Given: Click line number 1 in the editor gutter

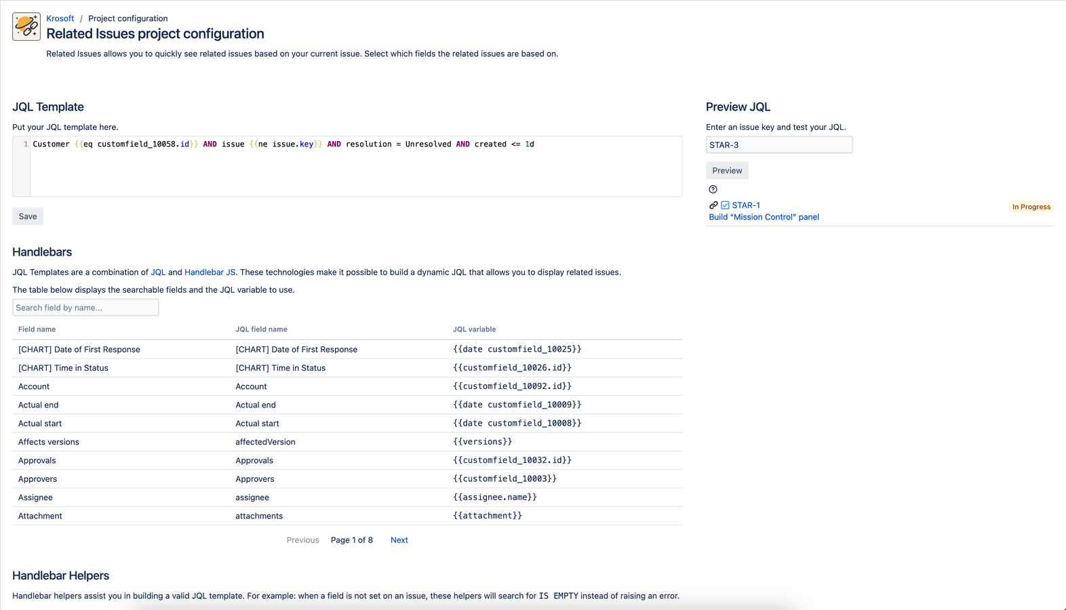Looking at the screenshot, I should tap(26, 144).
